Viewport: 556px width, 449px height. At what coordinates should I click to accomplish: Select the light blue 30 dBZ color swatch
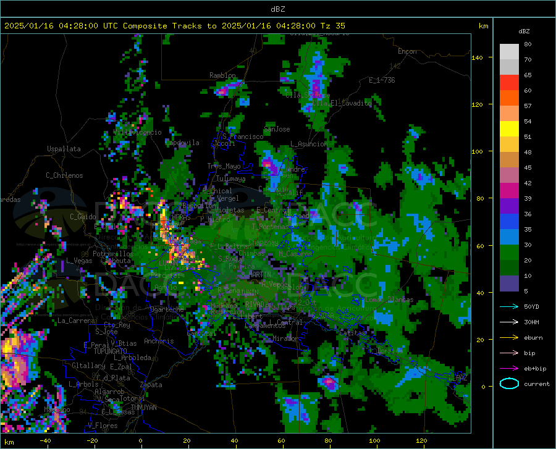coord(509,237)
